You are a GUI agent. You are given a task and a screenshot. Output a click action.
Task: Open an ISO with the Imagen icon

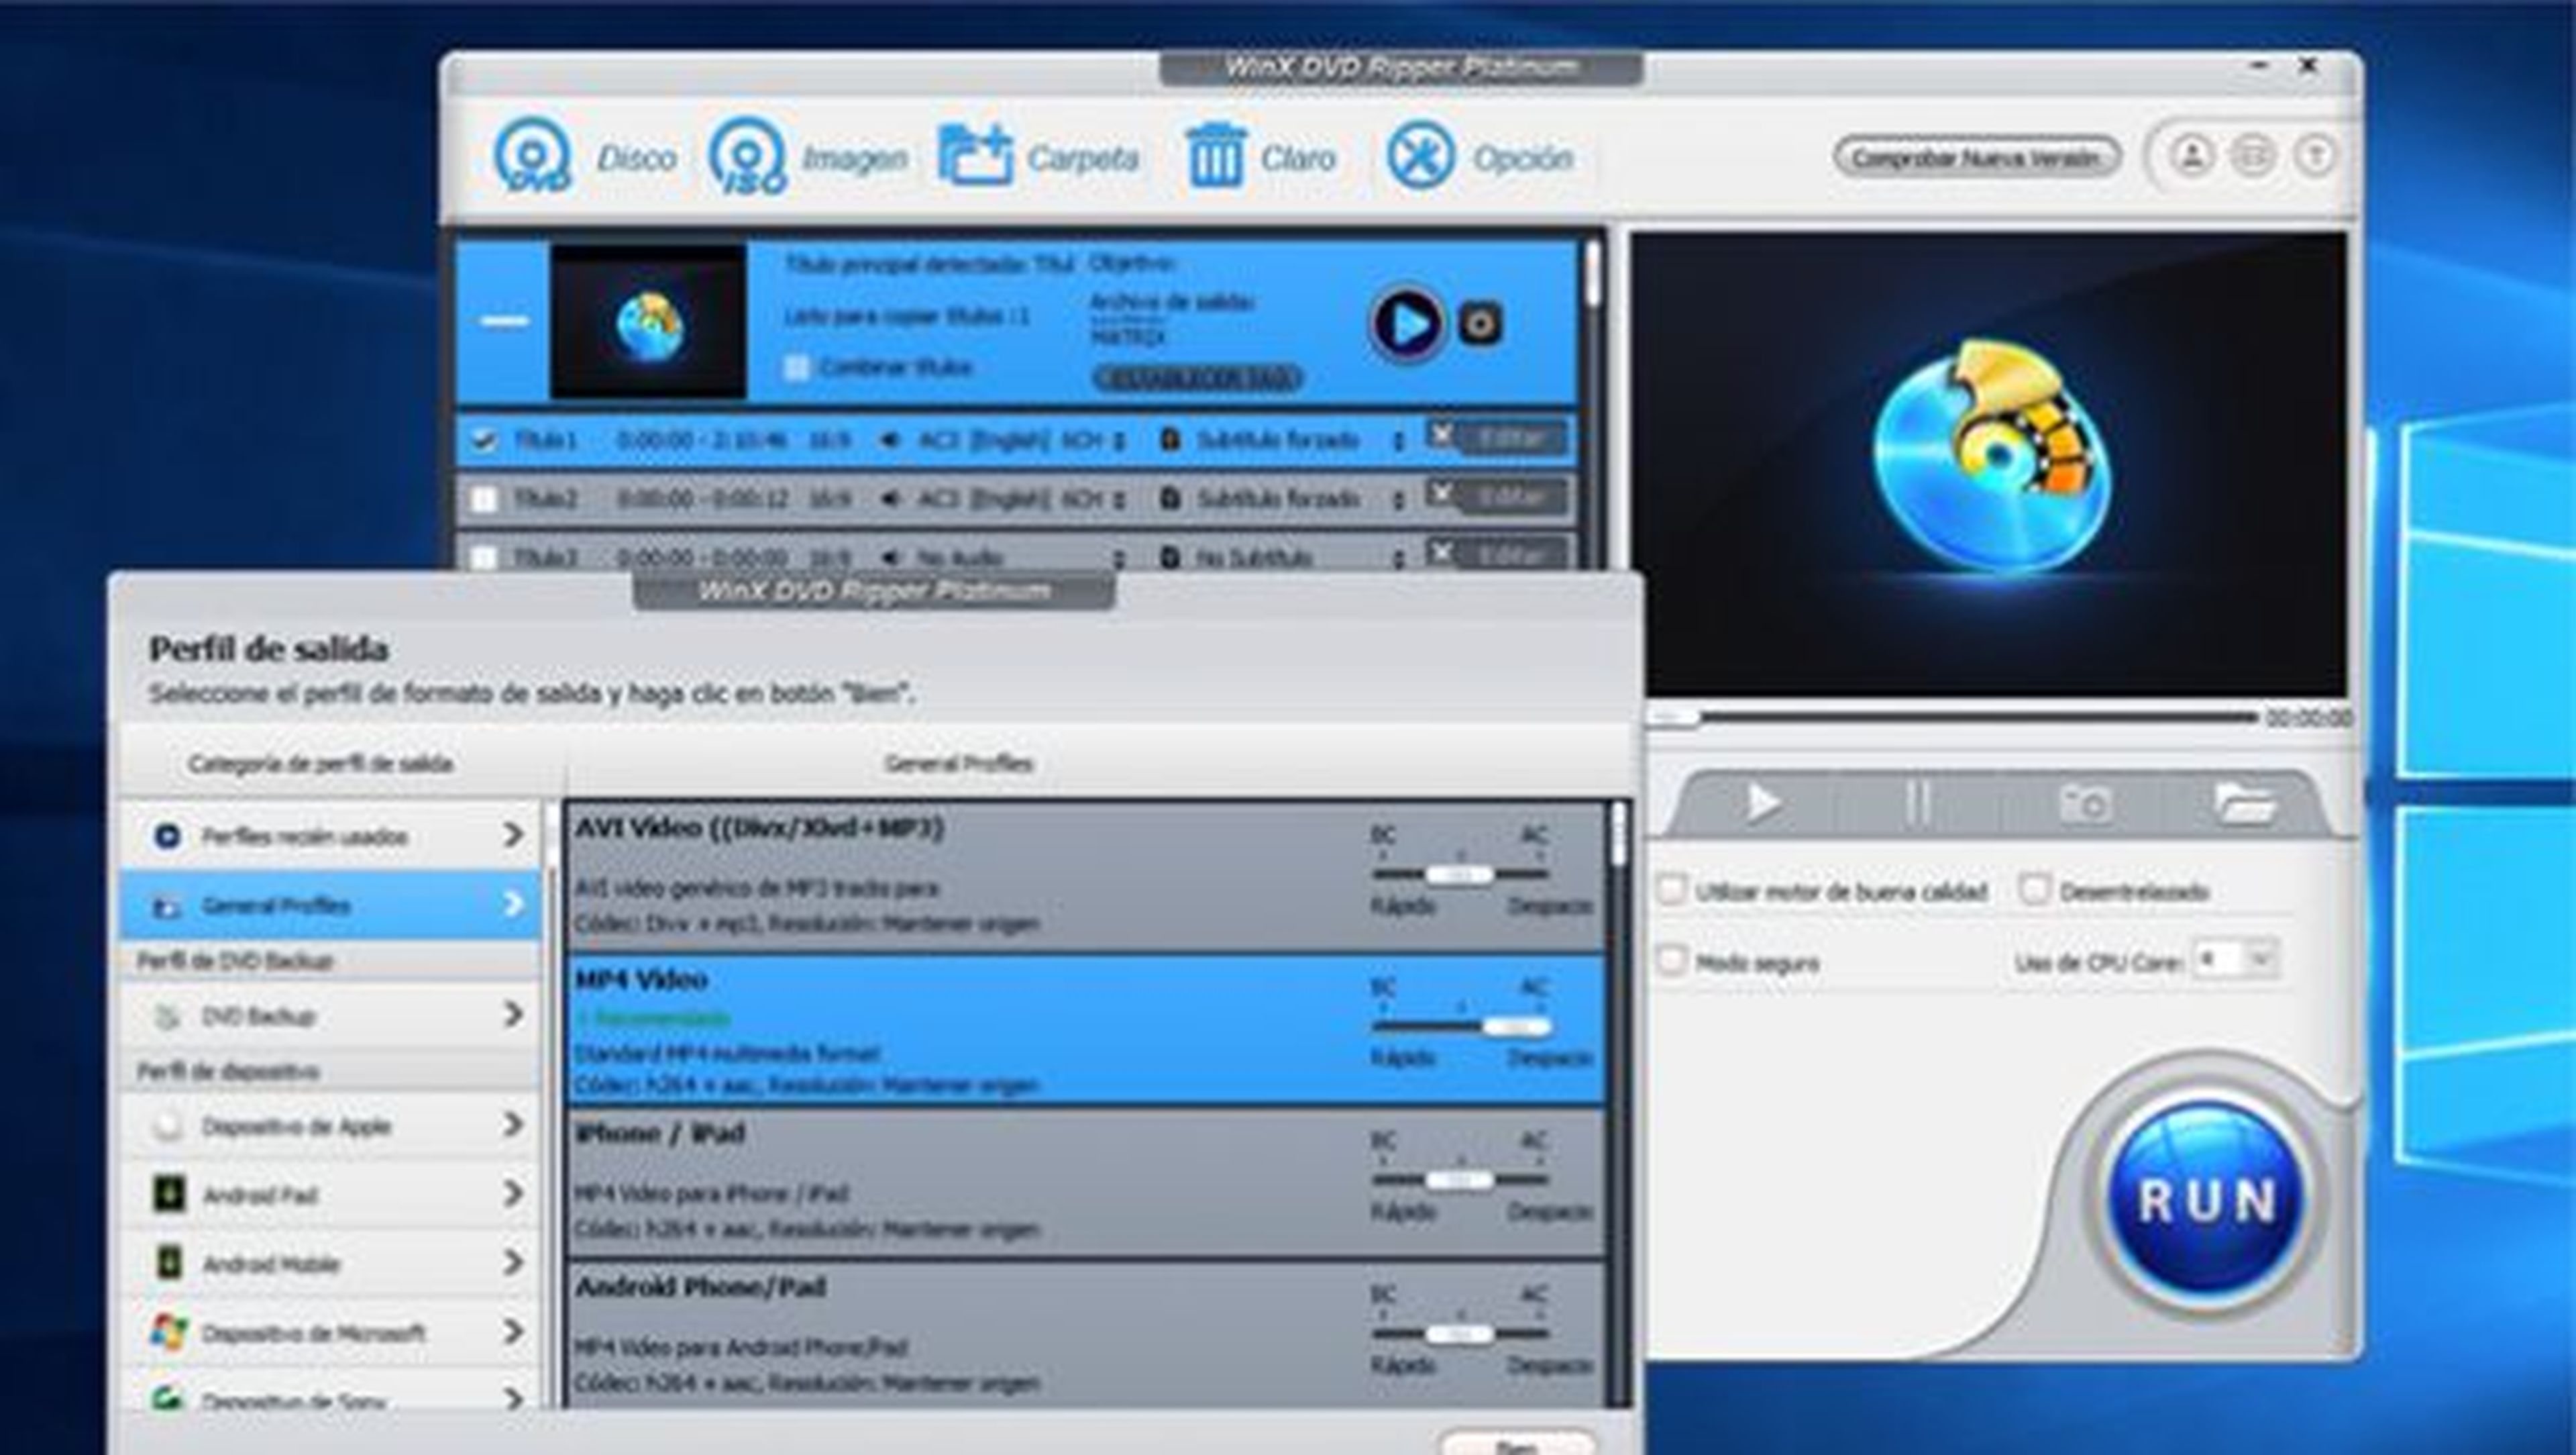click(747, 156)
